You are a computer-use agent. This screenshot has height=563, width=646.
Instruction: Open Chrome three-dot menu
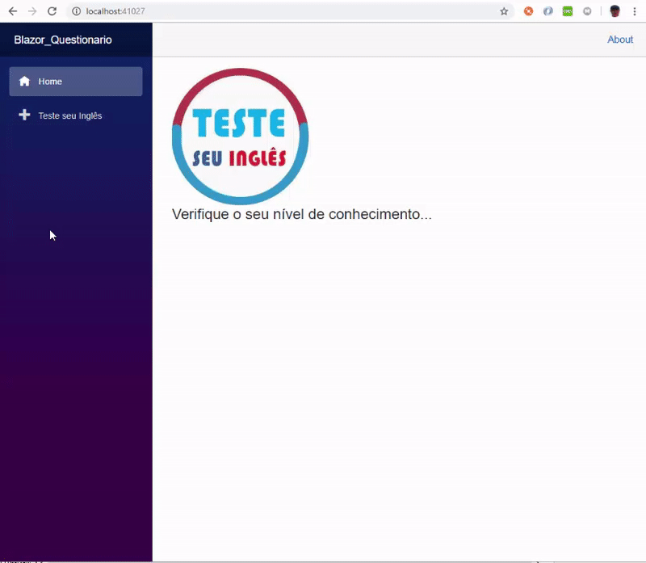click(635, 11)
